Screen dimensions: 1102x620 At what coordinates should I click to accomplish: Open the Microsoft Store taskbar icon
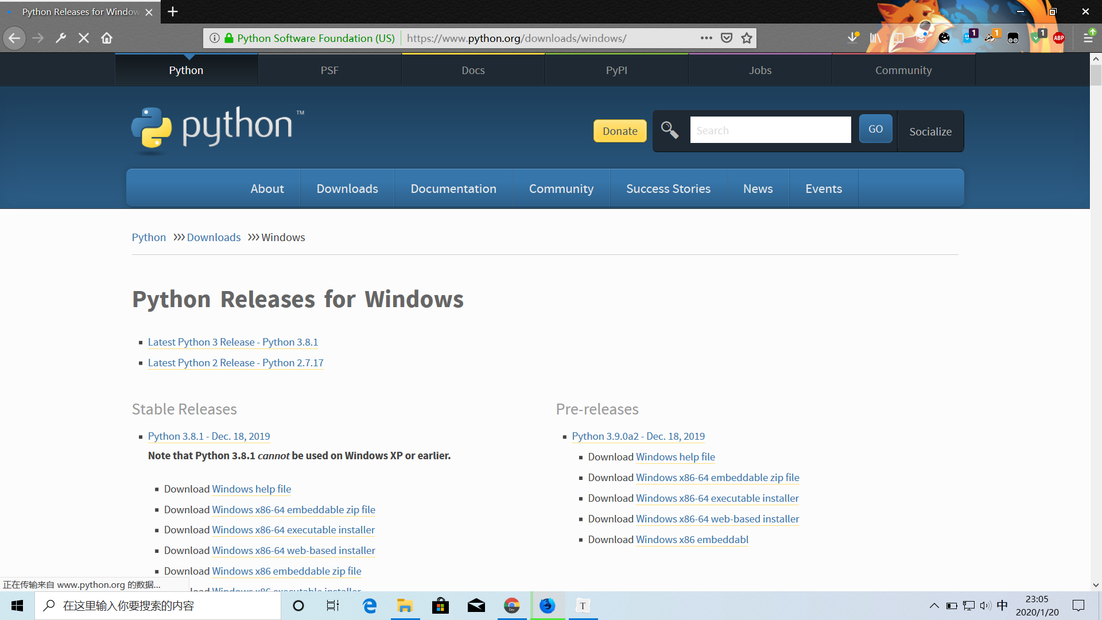440,606
